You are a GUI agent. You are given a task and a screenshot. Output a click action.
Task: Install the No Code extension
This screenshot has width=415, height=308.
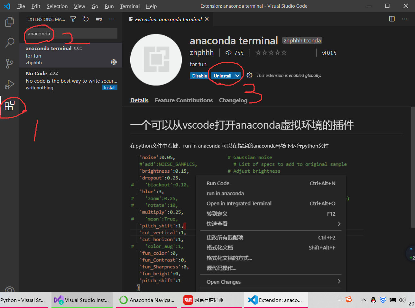(110, 87)
